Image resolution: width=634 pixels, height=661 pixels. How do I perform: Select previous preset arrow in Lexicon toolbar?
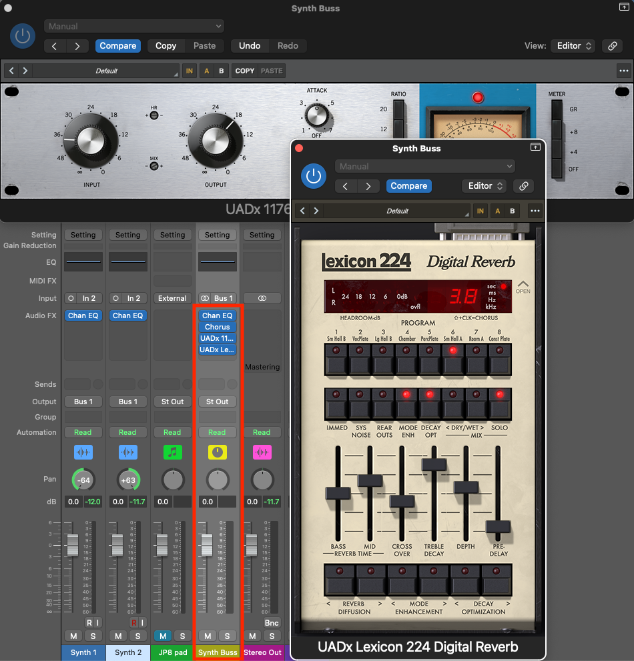coord(302,211)
